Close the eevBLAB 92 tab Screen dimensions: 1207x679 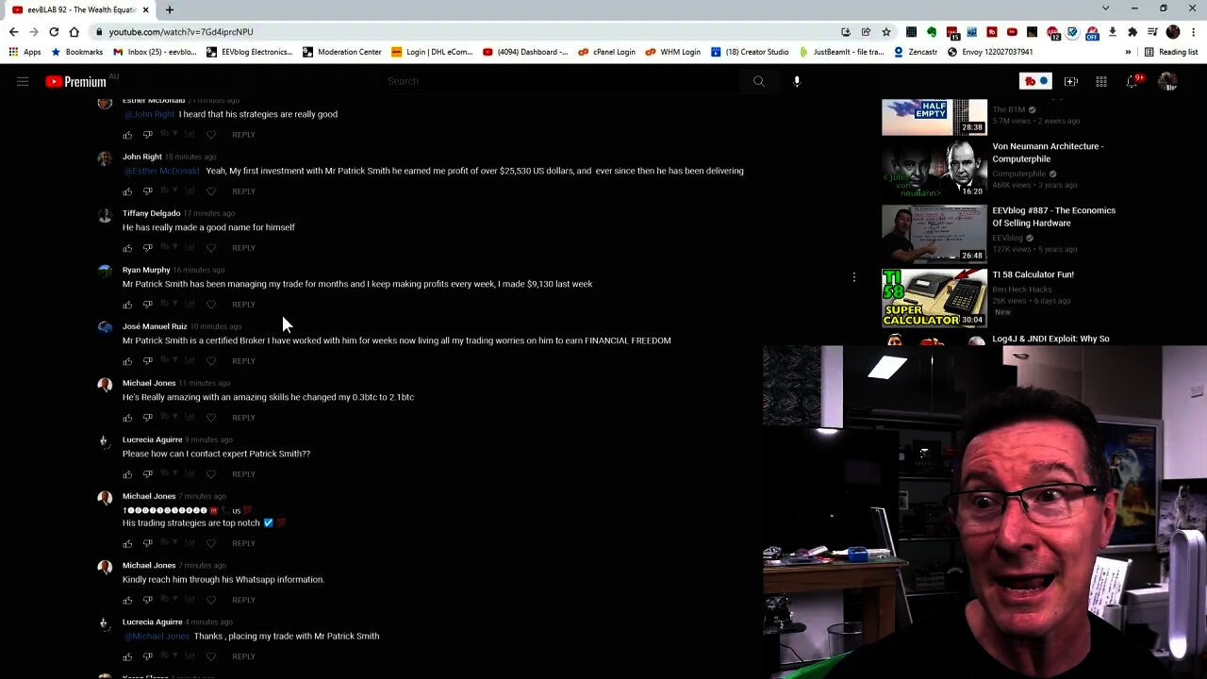(145, 9)
